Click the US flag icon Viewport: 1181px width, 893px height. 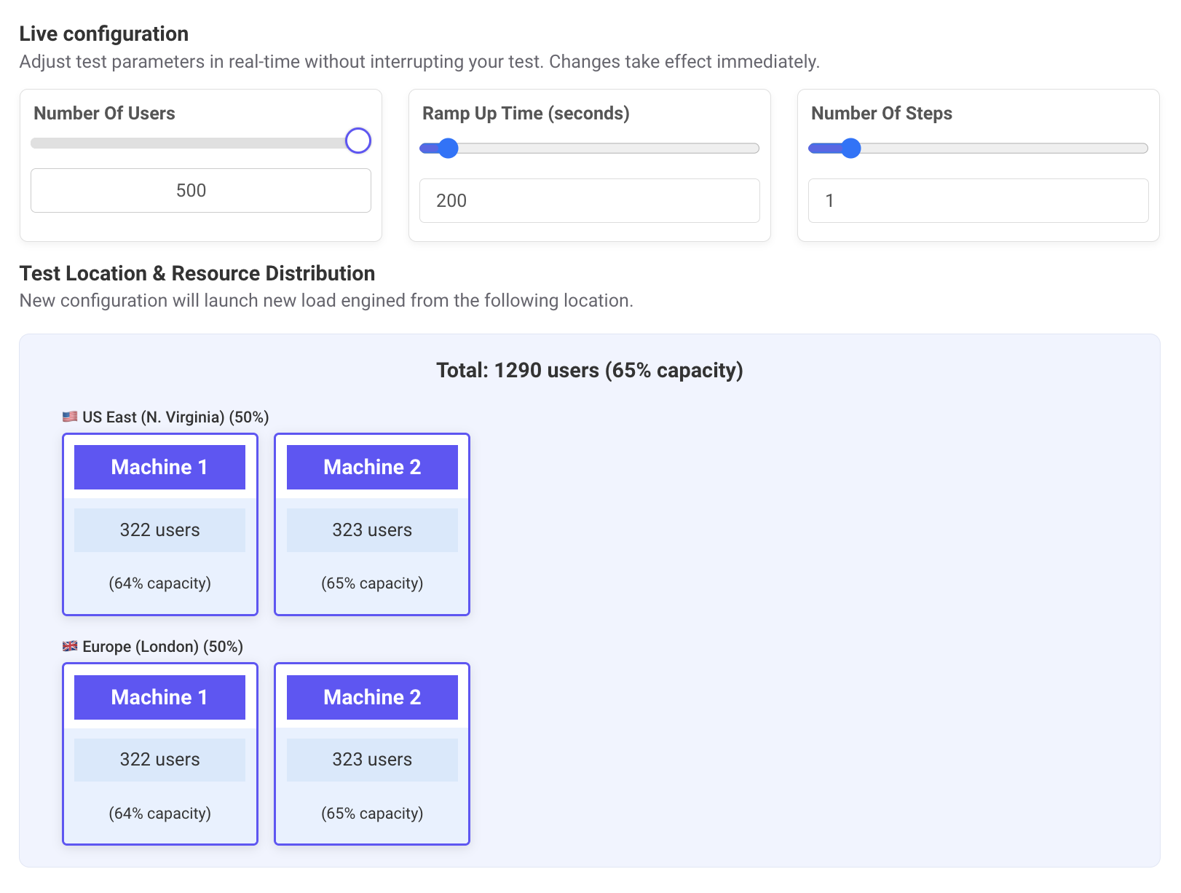[x=70, y=417]
